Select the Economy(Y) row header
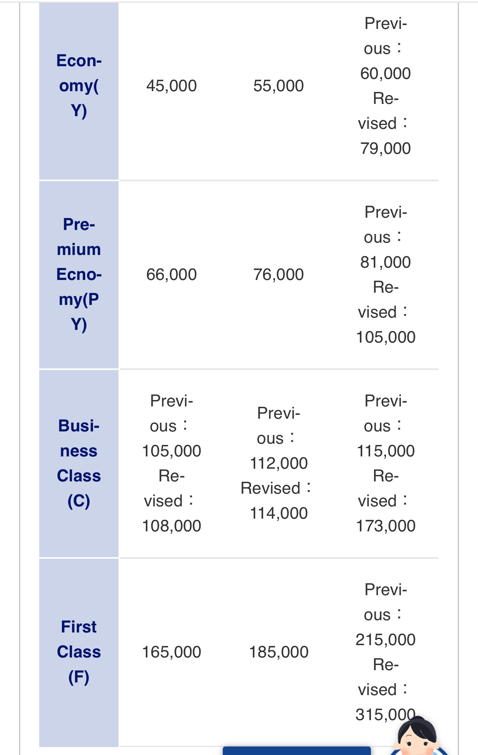Image resolution: width=478 pixels, height=755 pixels. point(79,86)
